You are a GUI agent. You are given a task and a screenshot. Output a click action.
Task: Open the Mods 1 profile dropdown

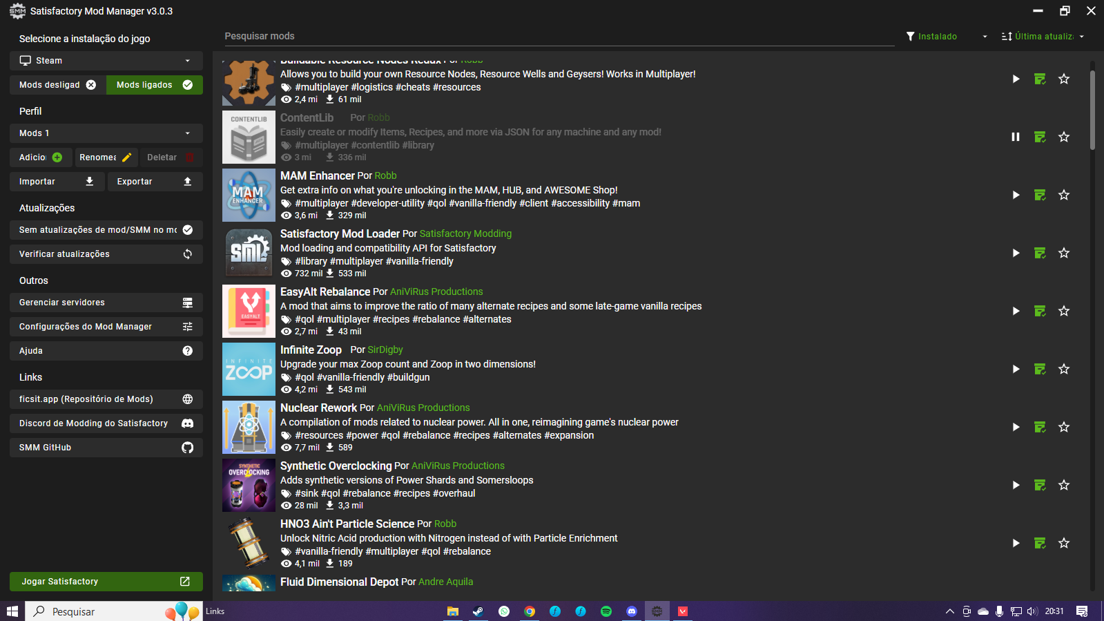(x=106, y=133)
